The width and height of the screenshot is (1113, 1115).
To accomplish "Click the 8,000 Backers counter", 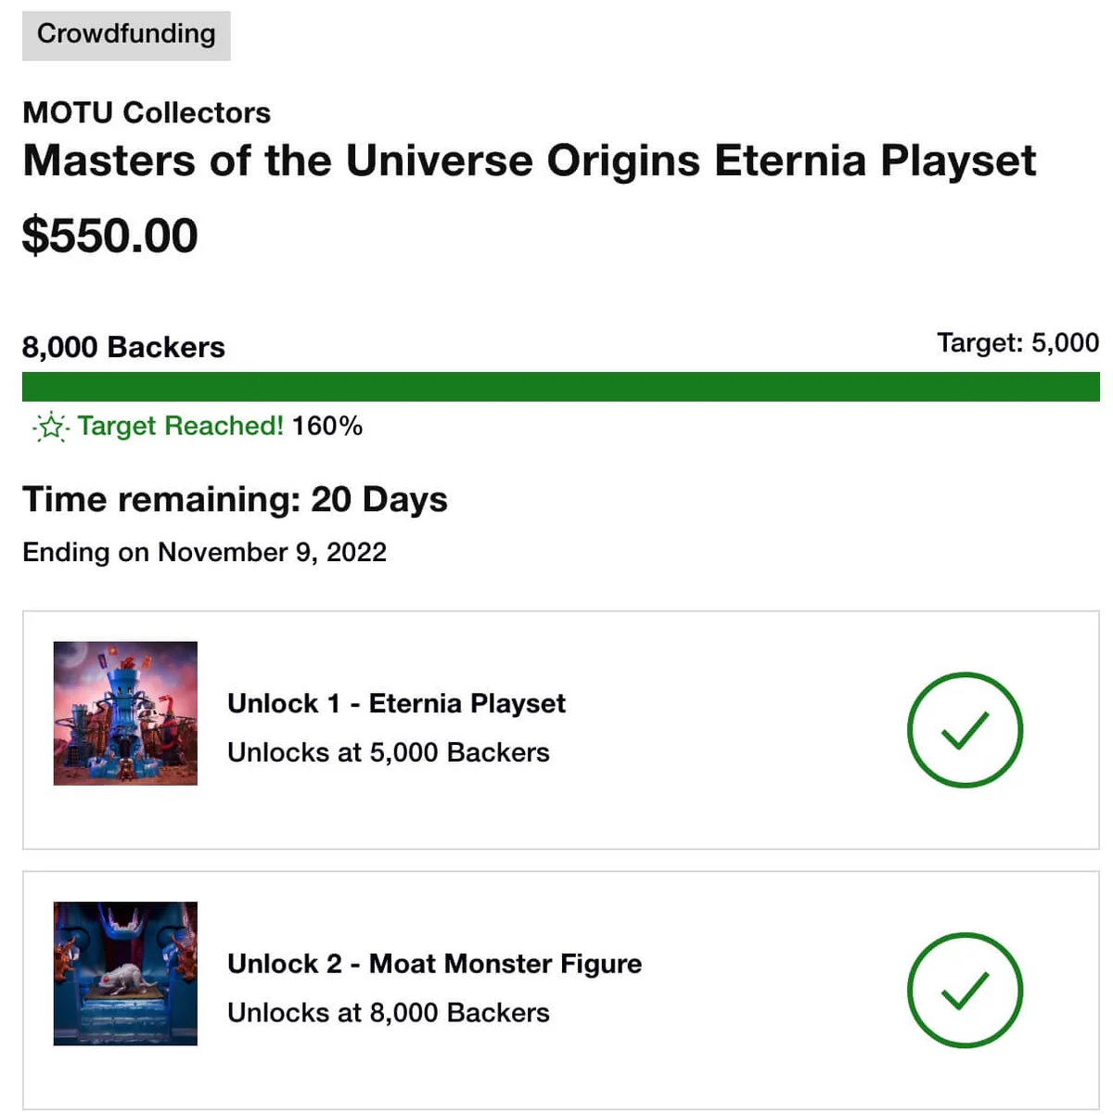I will pos(123,347).
